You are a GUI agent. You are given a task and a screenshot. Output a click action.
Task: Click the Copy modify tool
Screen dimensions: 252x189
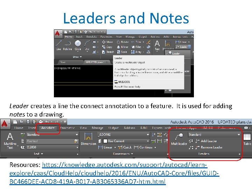[x=107, y=47]
